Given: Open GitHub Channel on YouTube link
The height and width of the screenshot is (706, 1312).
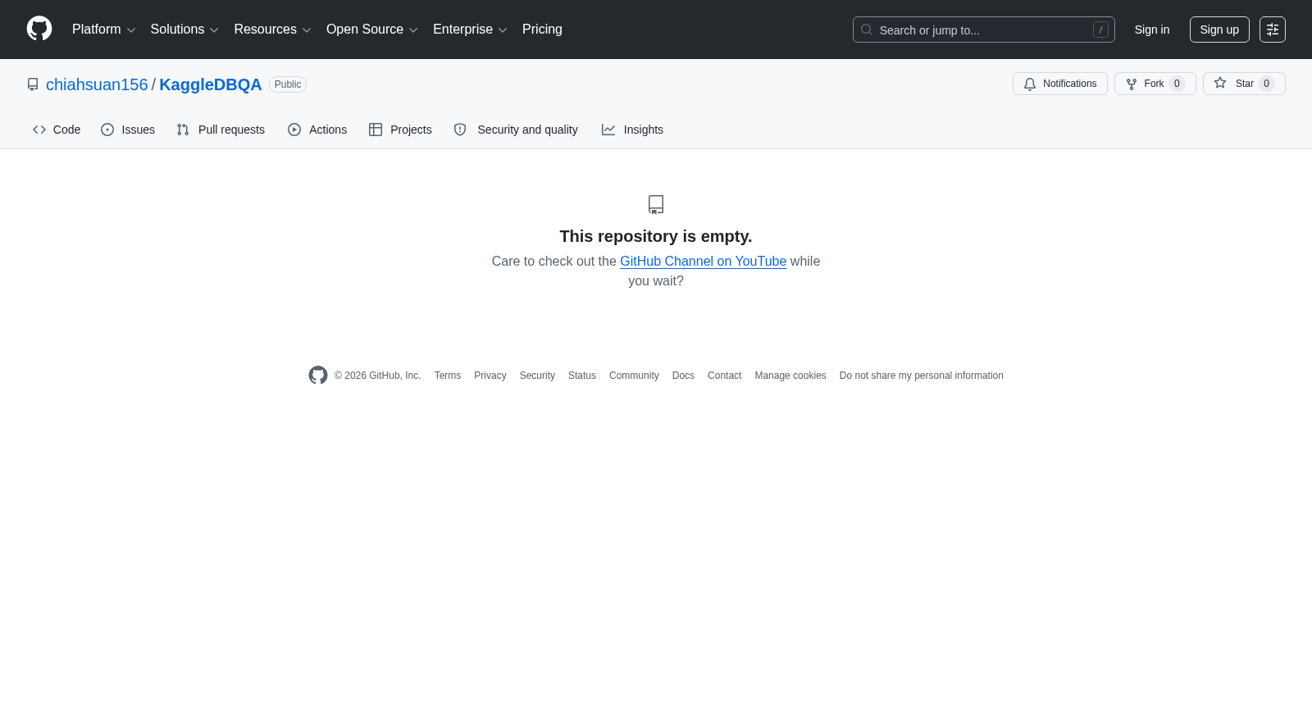Looking at the screenshot, I should coord(703,261).
